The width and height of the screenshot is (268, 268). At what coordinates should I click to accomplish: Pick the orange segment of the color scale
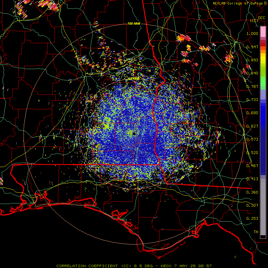(263, 50)
